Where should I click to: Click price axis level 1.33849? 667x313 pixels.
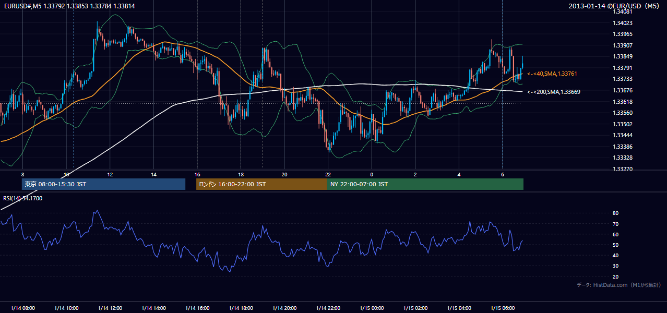coord(623,57)
